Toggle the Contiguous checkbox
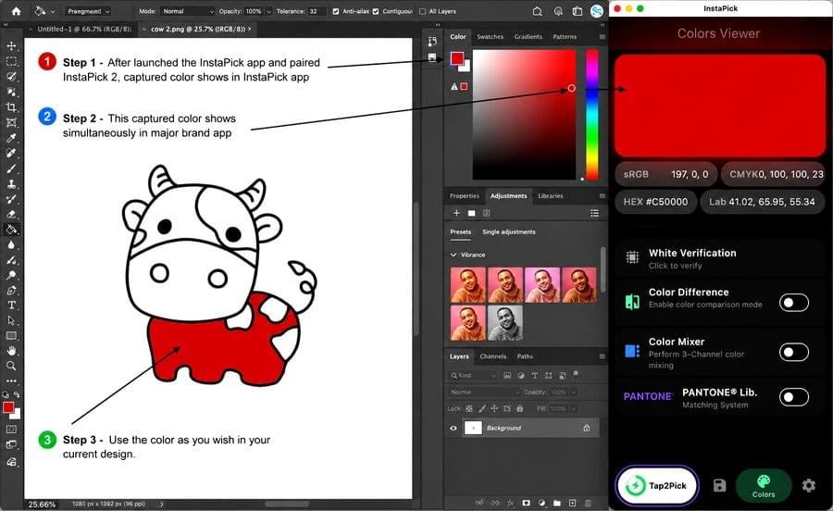The height and width of the screenshot is (511, 833). coord(376,11)
